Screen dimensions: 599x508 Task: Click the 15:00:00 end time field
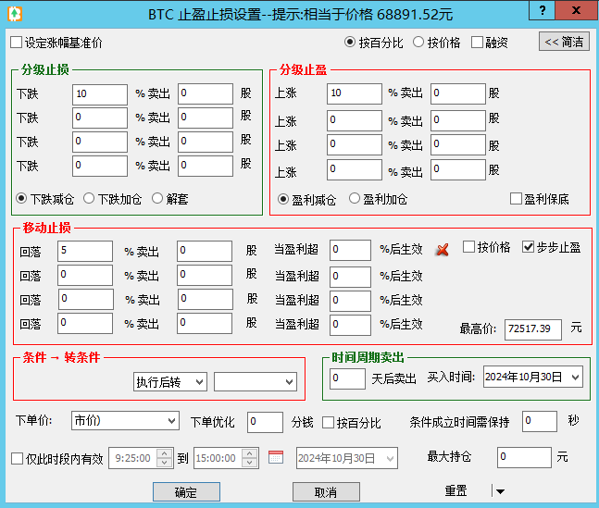pyautogui.click(x=218, y=458)
